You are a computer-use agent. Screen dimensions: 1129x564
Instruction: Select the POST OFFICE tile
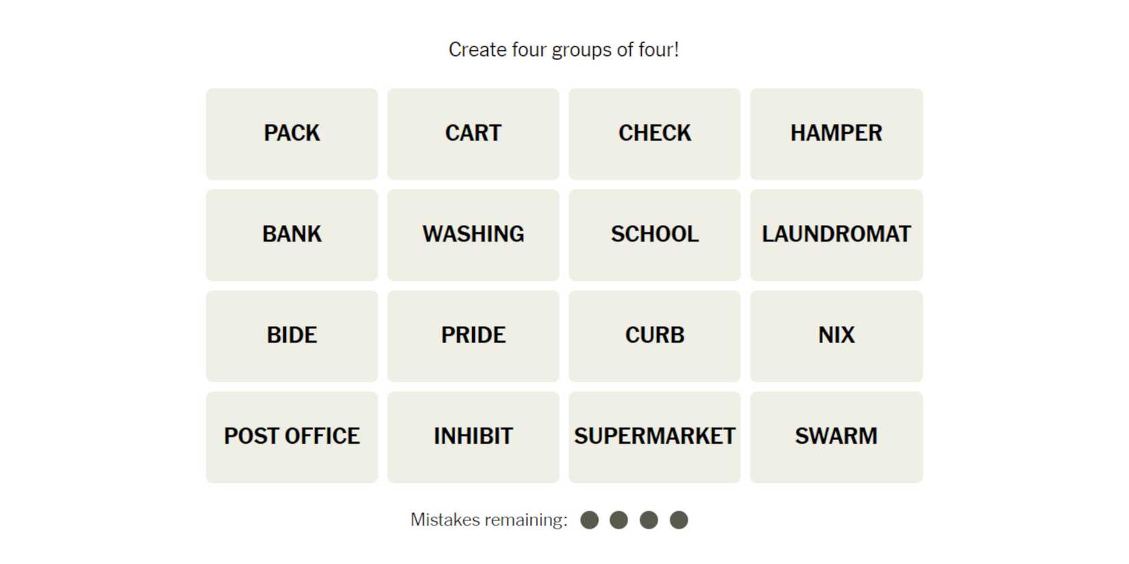pyautogui.click(x=291, y=437)
